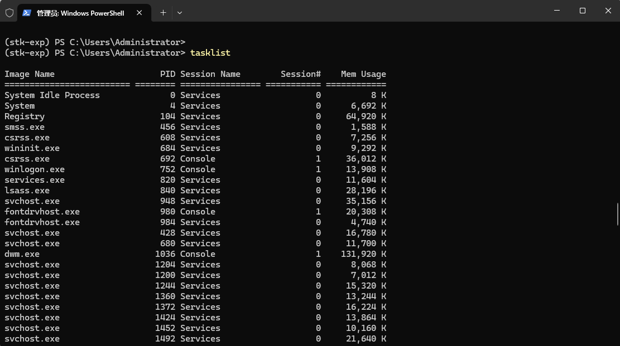620x346 pixels.
Task: Select the 管理员: Windows PowerShell tab
Action: coord(80,13)
